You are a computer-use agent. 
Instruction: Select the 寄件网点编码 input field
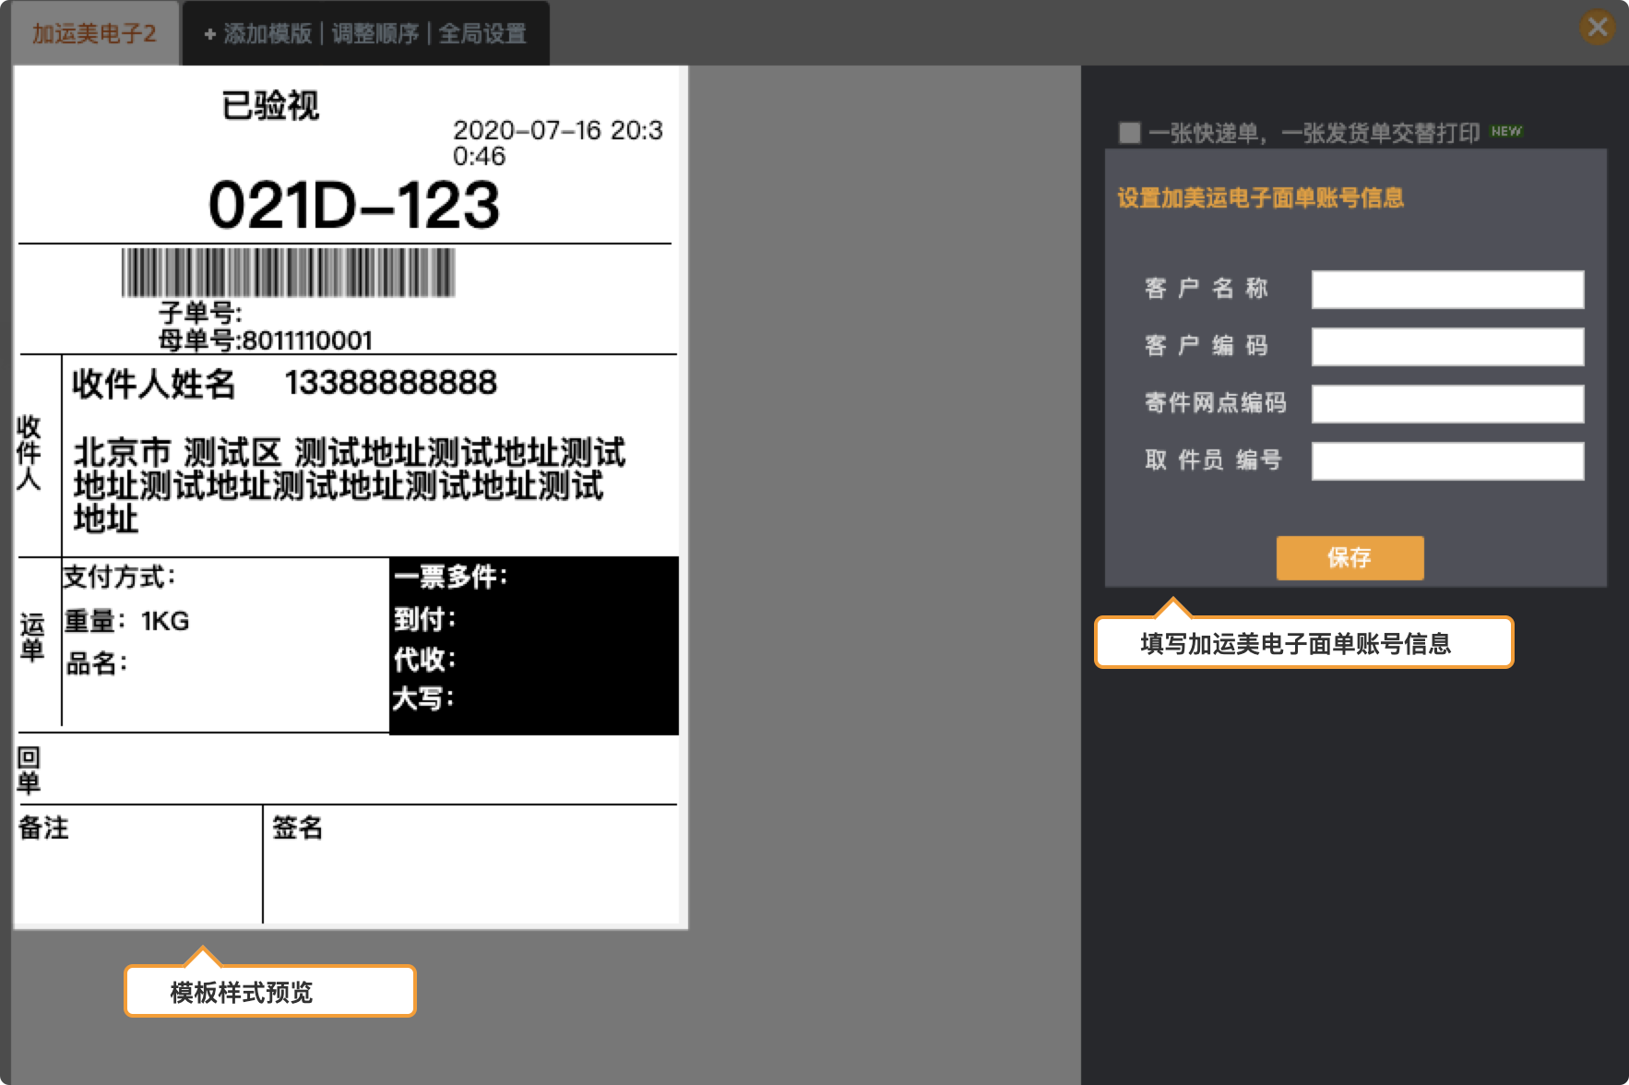[x=1447, y=404]
